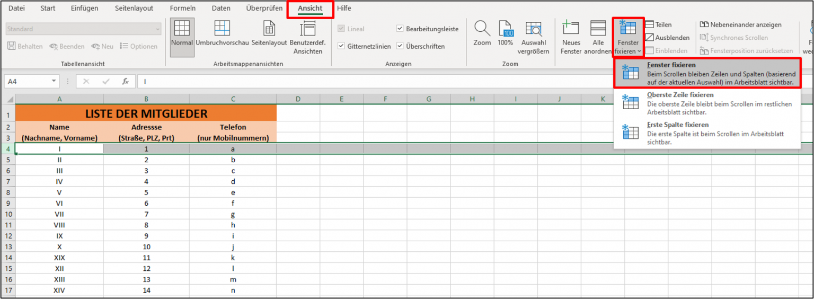Expand the Name Box dropdown arrow
Screen dimensions: 814x299
(54, 81)
